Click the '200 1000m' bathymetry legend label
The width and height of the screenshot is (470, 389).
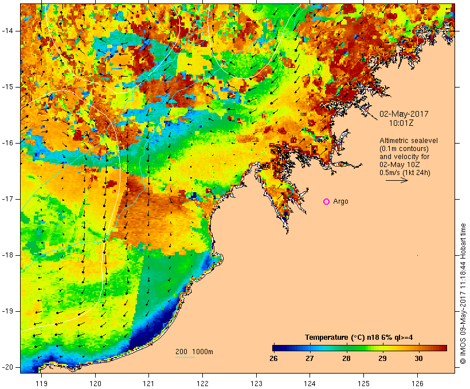194,352
